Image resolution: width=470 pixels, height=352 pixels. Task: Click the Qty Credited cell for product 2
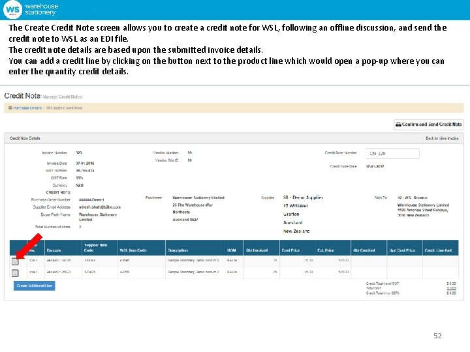(369, 272)
